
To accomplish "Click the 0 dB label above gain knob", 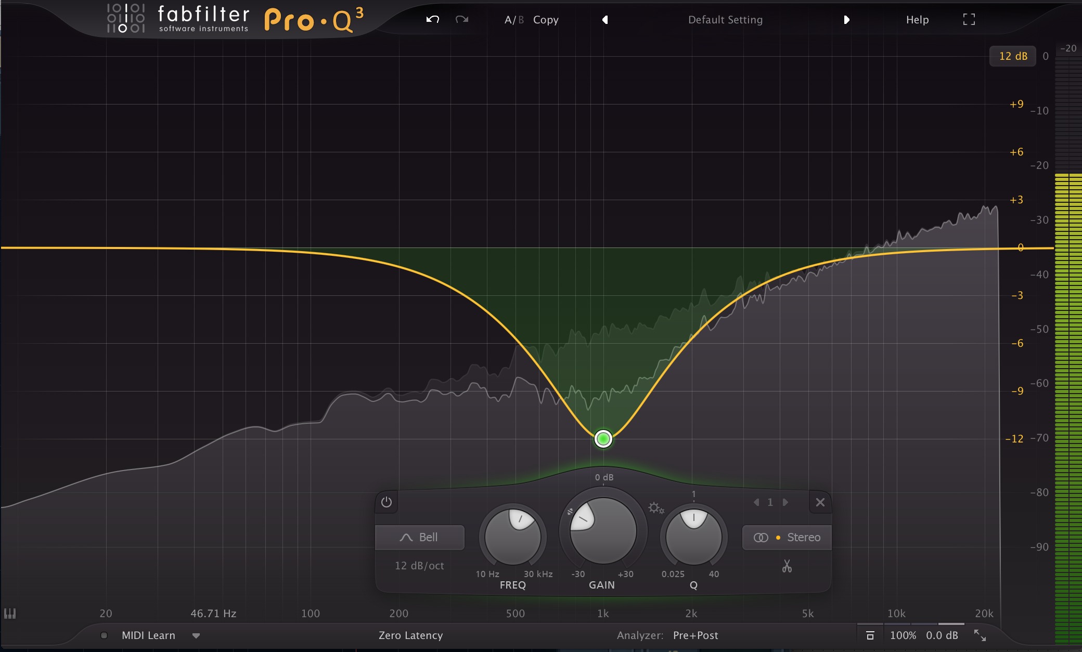I will tap(604, 477).
